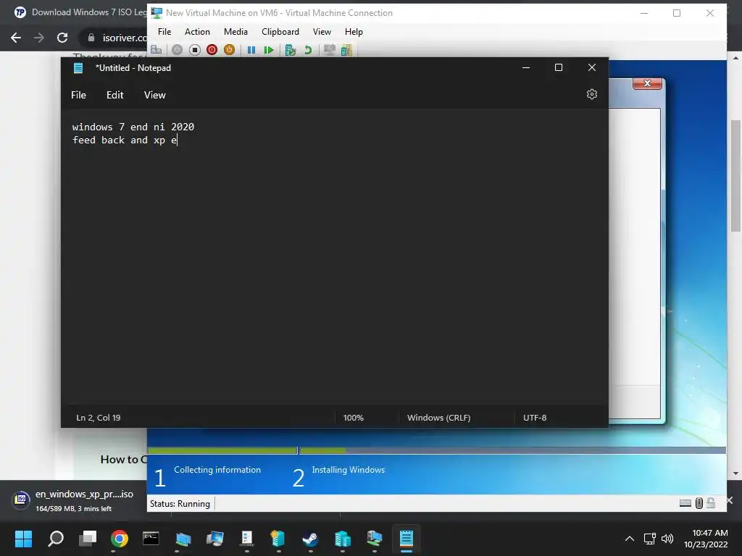Reload the isoriver page in Chrome
Viewport: 742px width, 556px height.
[x=62, y=38]
